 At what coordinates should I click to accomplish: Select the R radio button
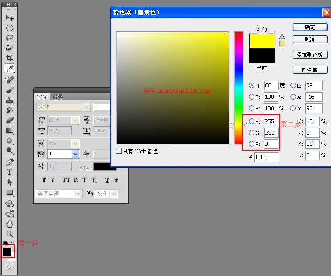point(251,121)
